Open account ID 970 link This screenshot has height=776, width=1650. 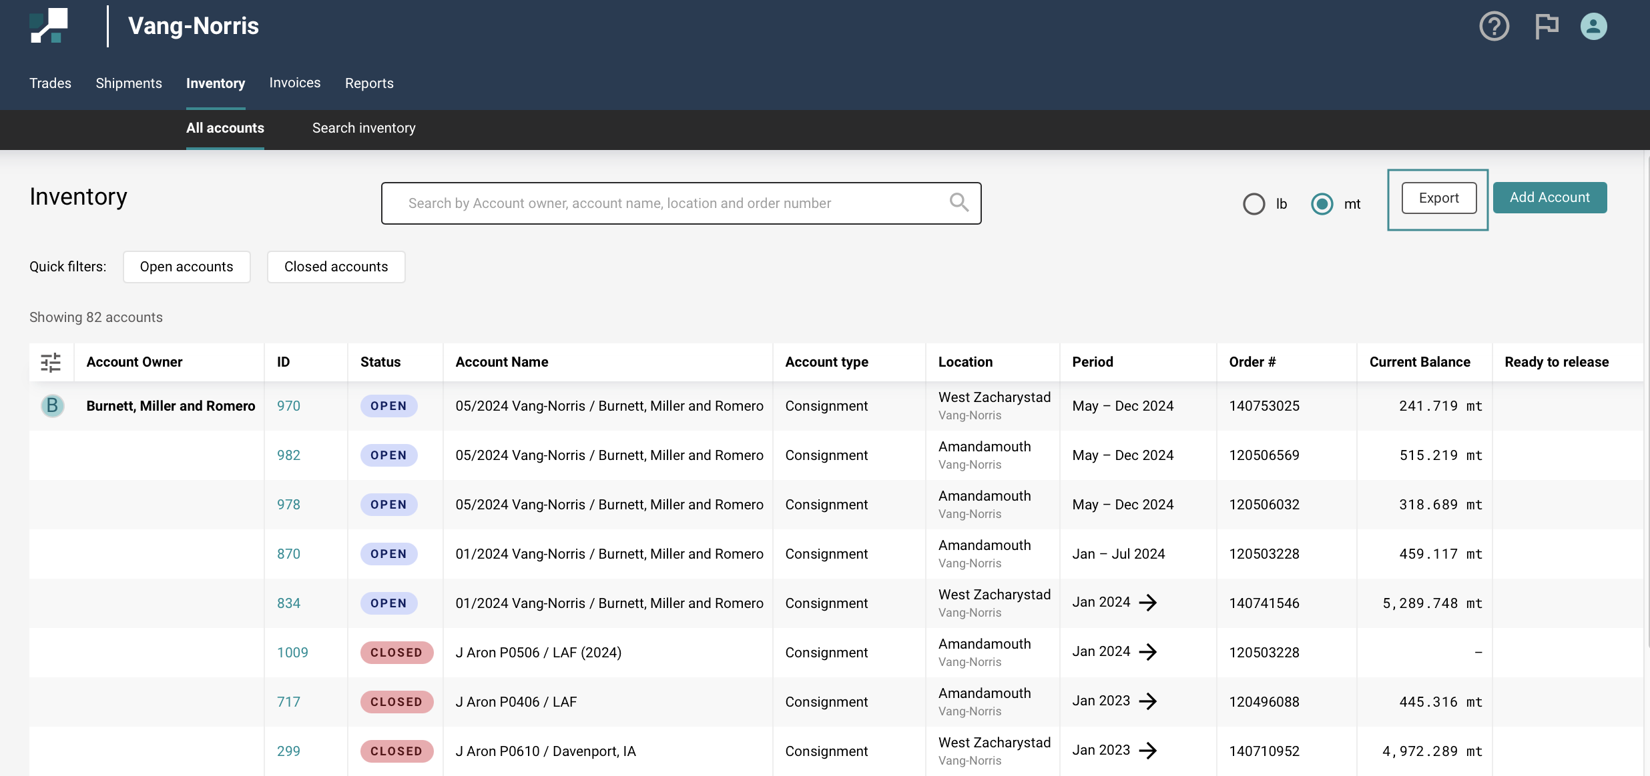(288, 406)
